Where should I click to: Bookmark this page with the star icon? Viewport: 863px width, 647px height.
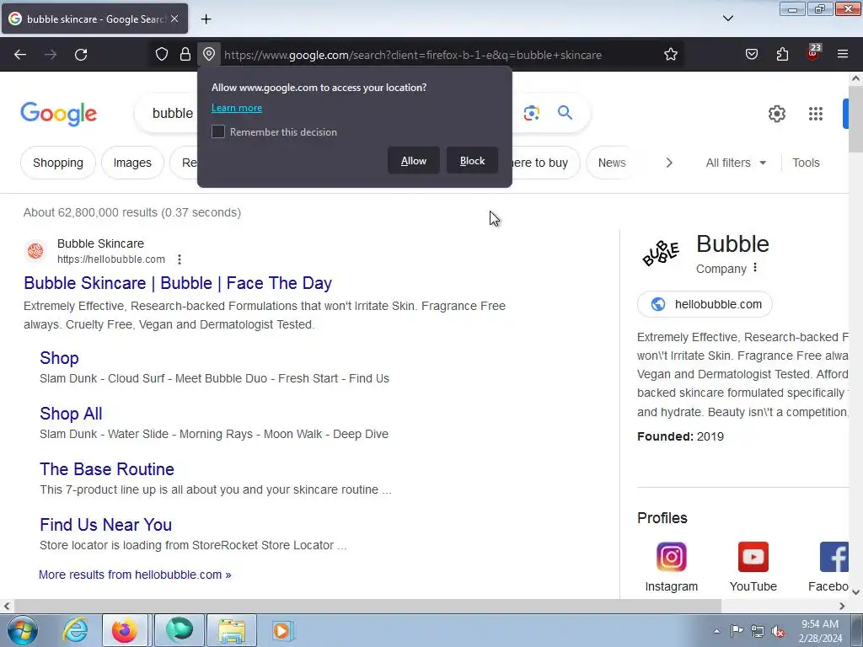pos(670,55)
